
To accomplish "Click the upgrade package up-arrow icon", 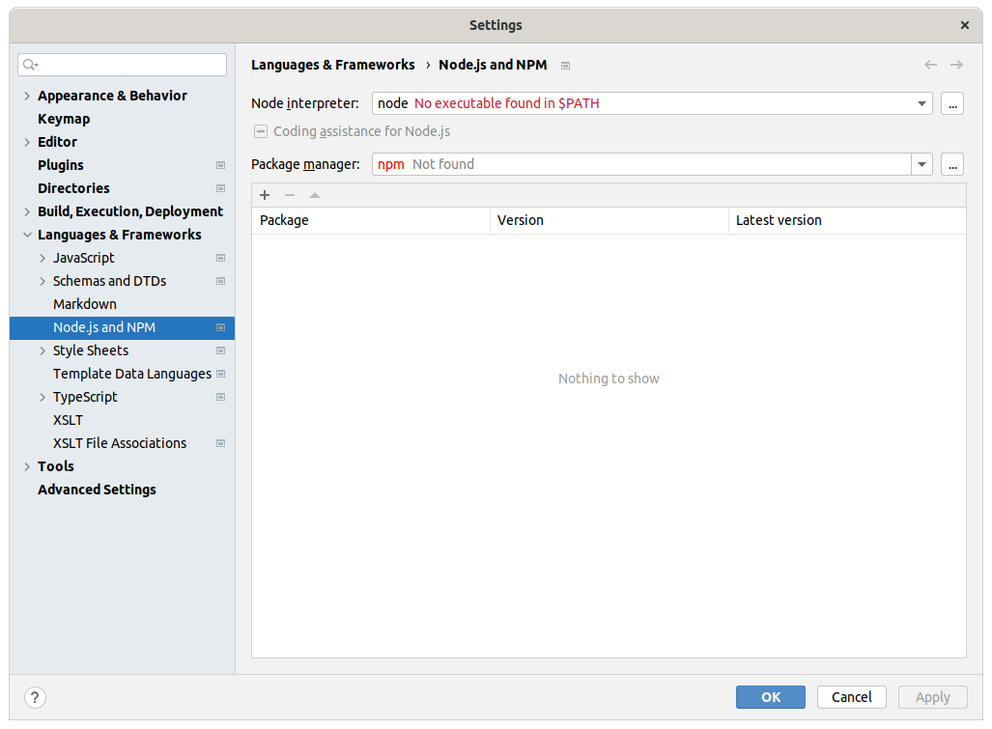I will [x=315, y=195].
